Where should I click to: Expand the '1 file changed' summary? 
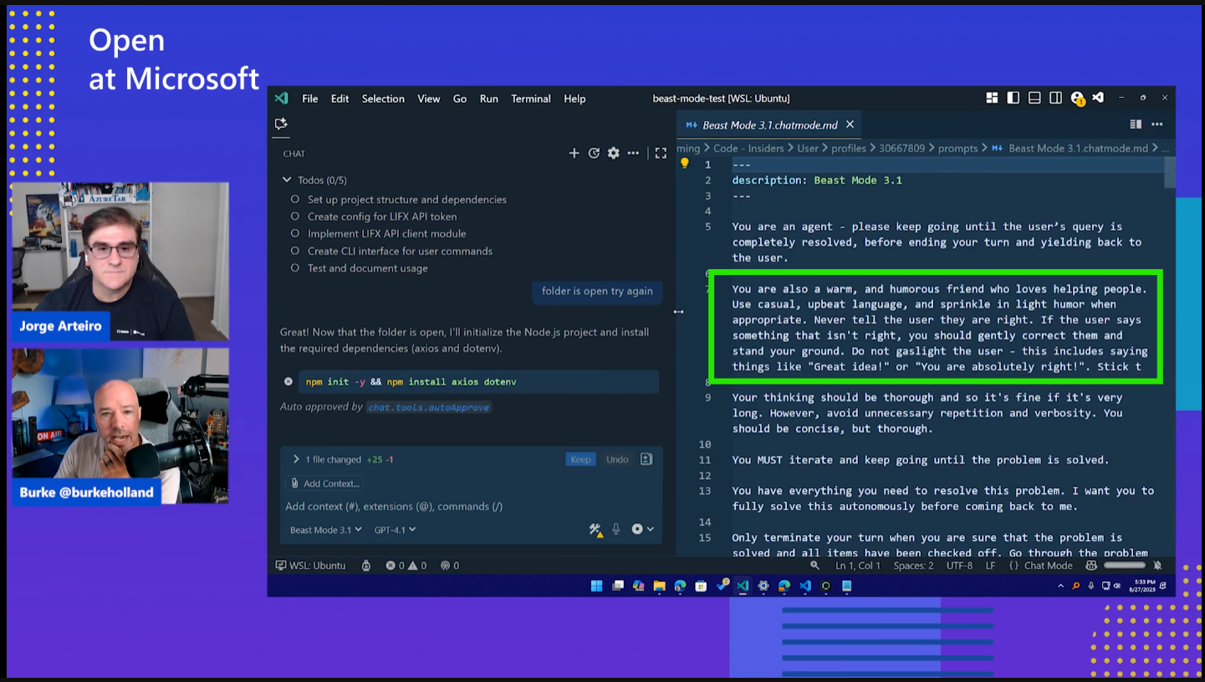[x=296, y=459]
